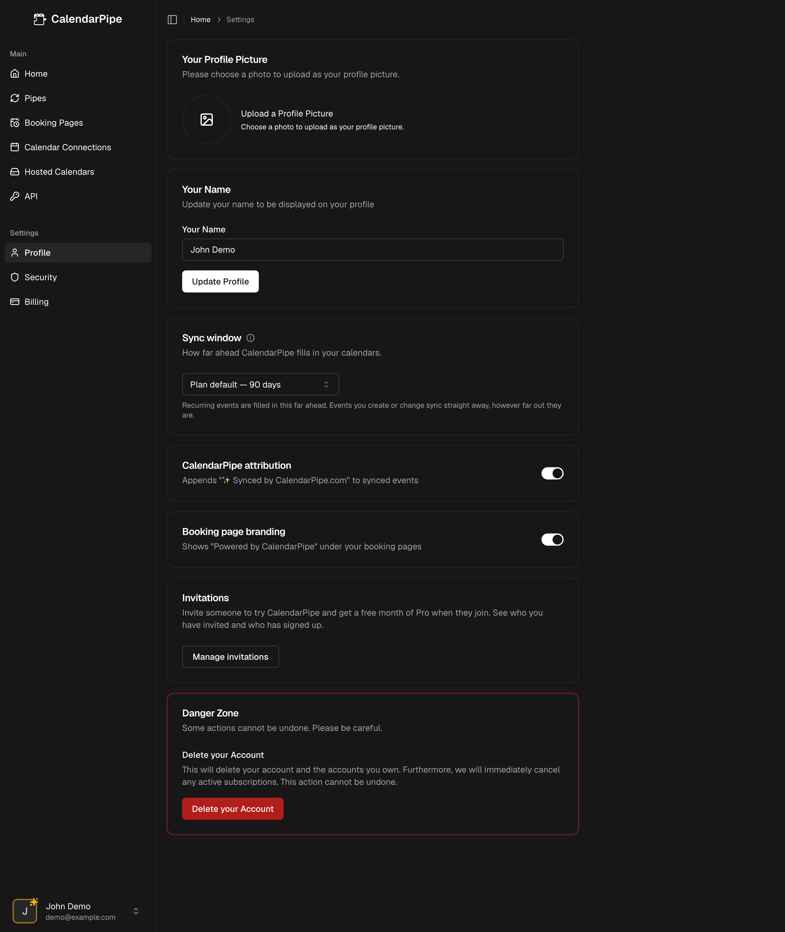Select Security settings menu item

(x=78, y=277)
